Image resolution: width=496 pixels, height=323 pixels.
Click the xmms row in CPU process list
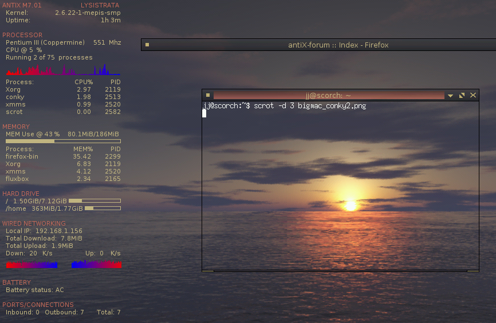63,104
